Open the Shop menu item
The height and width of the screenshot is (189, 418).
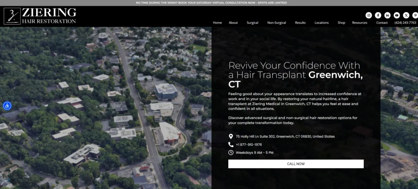click(341, 23)
